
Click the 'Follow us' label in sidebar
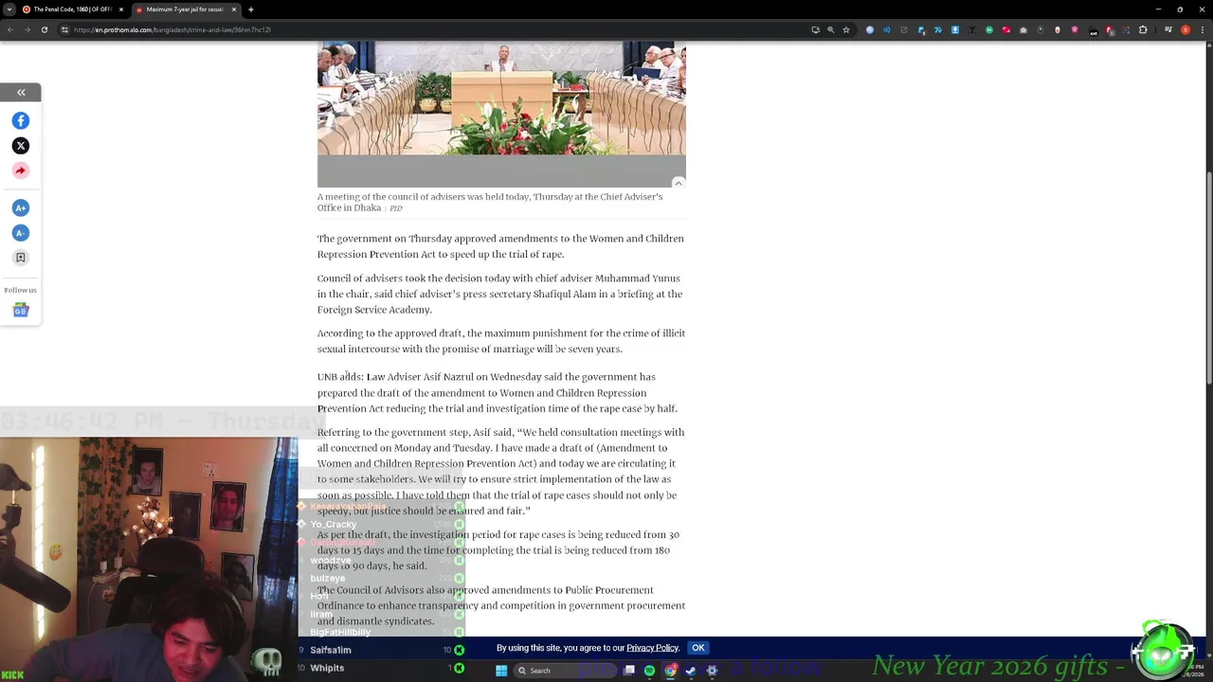point(21,290)
